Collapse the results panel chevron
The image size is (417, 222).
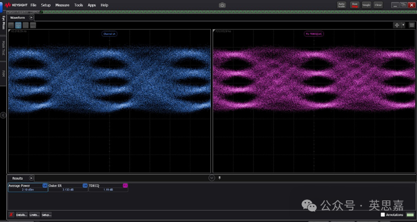tap(212, 178)
